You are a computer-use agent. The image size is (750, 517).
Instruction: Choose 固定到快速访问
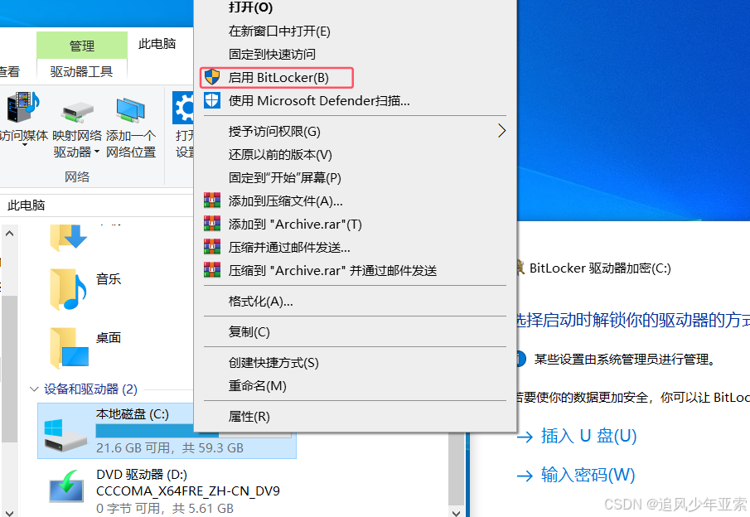(272, 54)
